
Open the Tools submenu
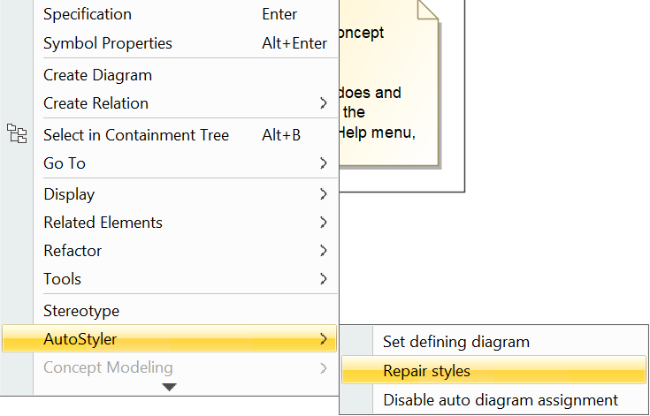point(62,279)
